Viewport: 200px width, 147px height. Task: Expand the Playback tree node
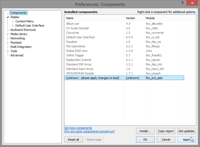tap(8, 43)
